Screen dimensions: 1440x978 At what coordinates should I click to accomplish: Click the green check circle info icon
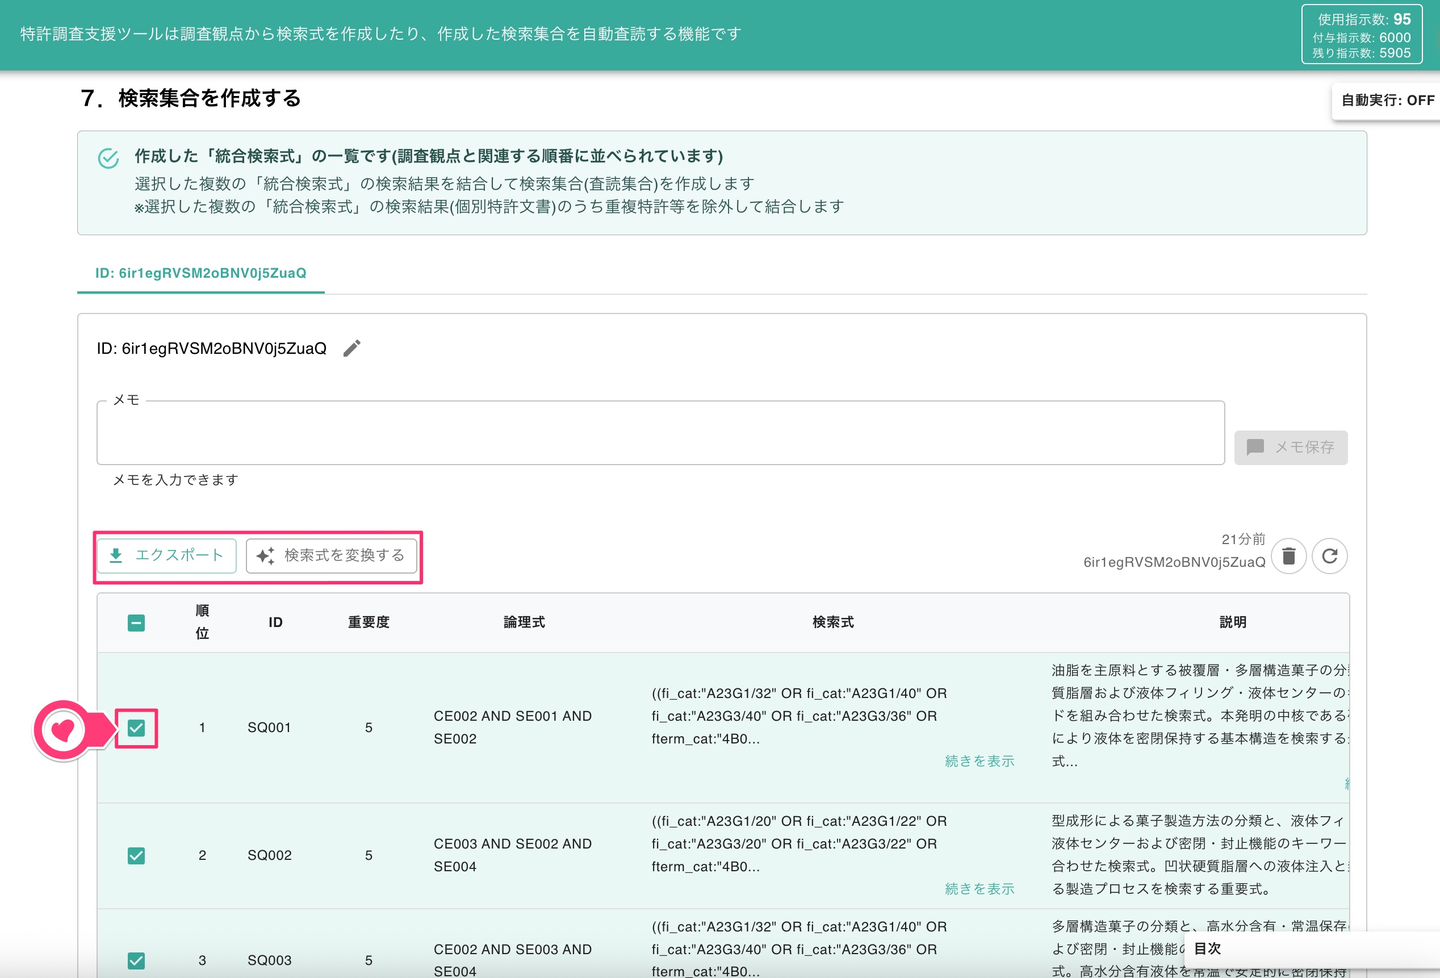108,158
